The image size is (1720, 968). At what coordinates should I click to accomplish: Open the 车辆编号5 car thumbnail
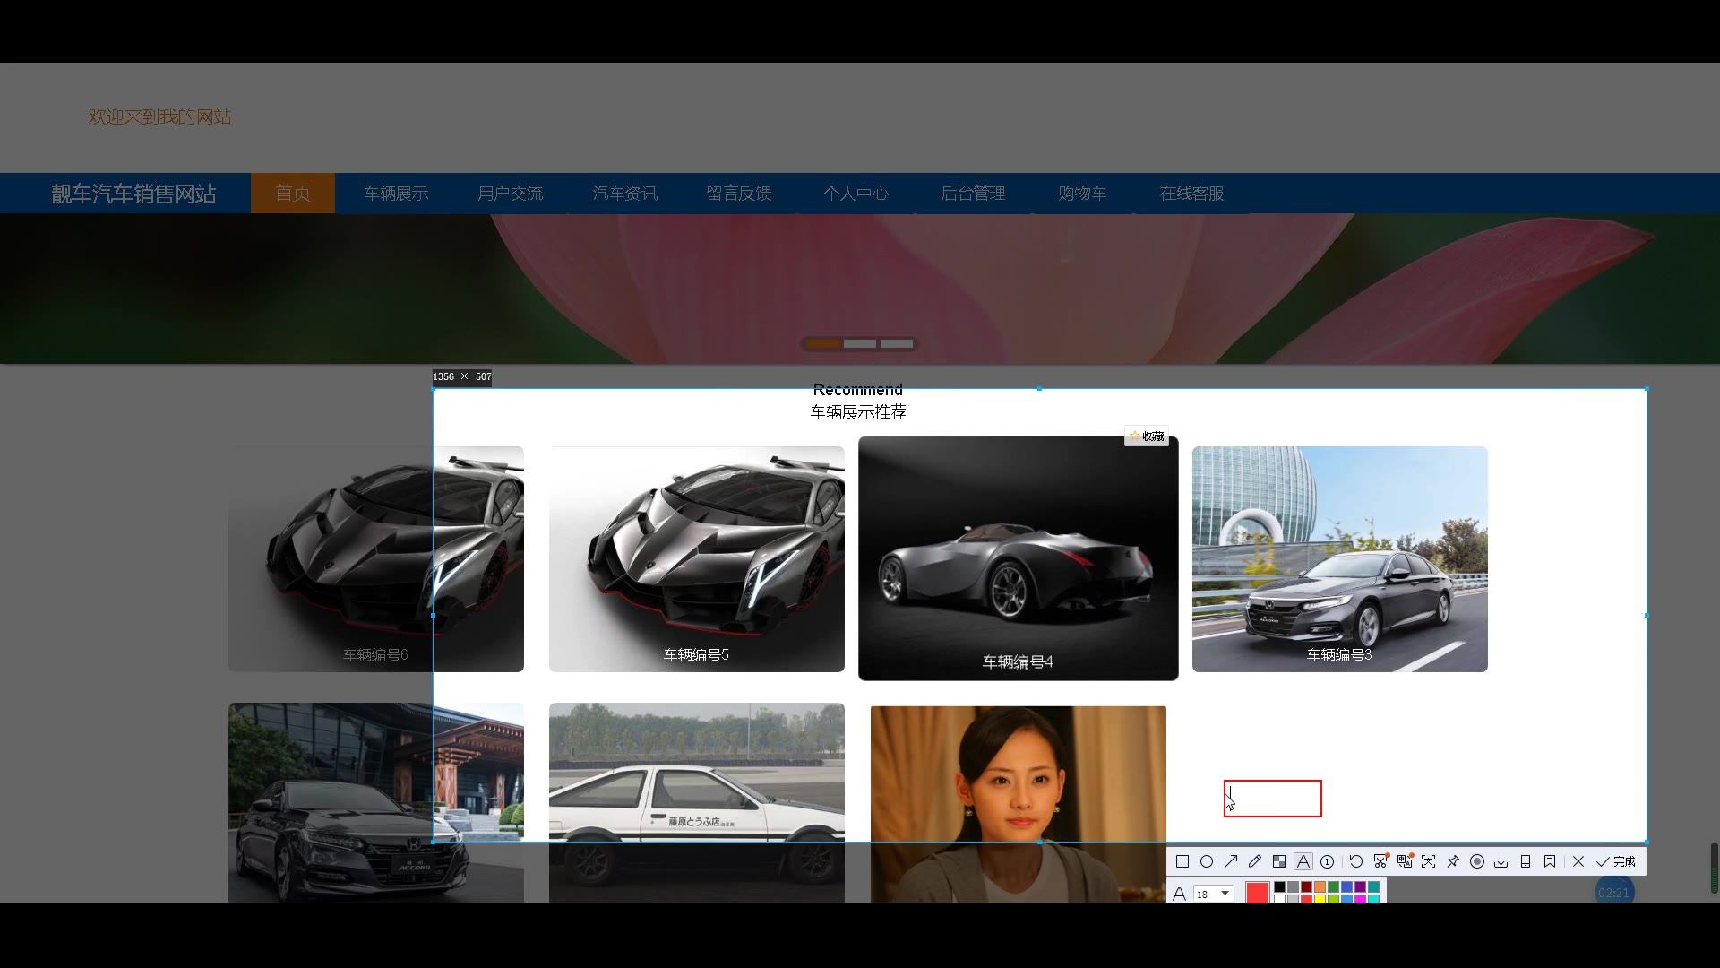(696, 558)
